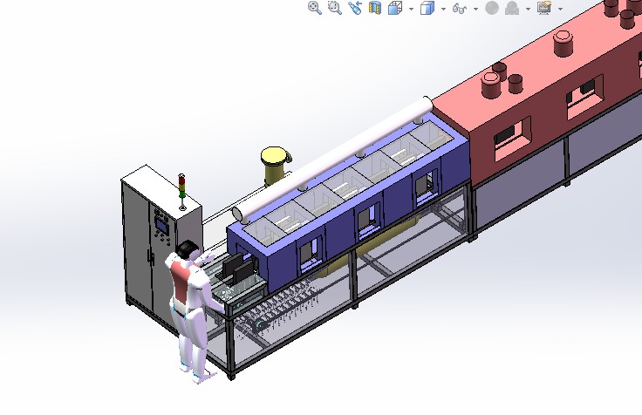Expand the Display Style dropdown arrow
642x415 pixels.
coord(443,9)
